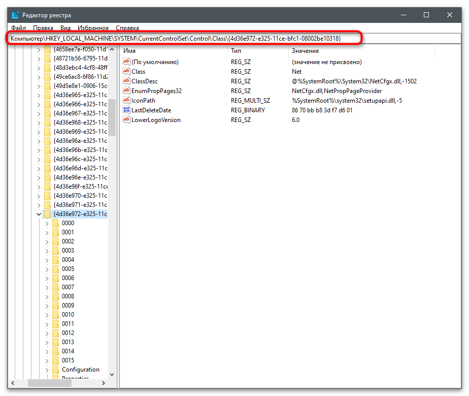Click the folder icon of key 0007

click(55, 287)
